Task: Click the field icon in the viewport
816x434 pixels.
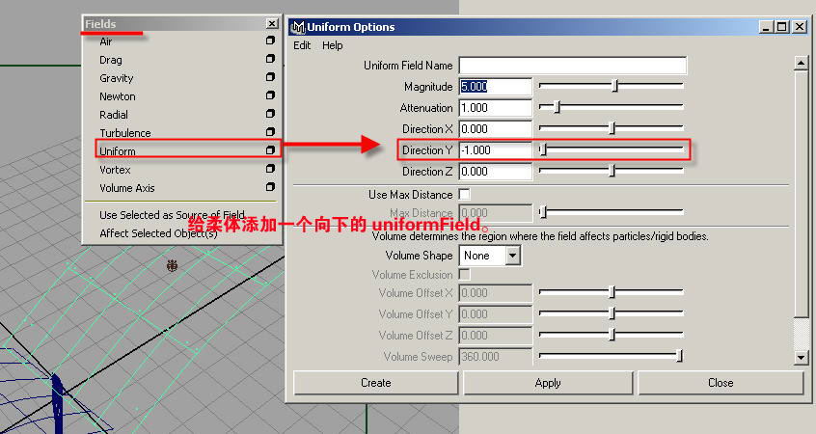Action: [x=173, y=266]
